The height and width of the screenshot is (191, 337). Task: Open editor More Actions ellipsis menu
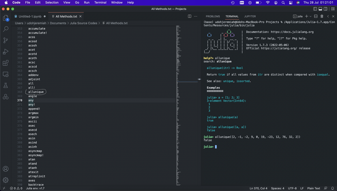pyautogui.click(x=196, y=16)
